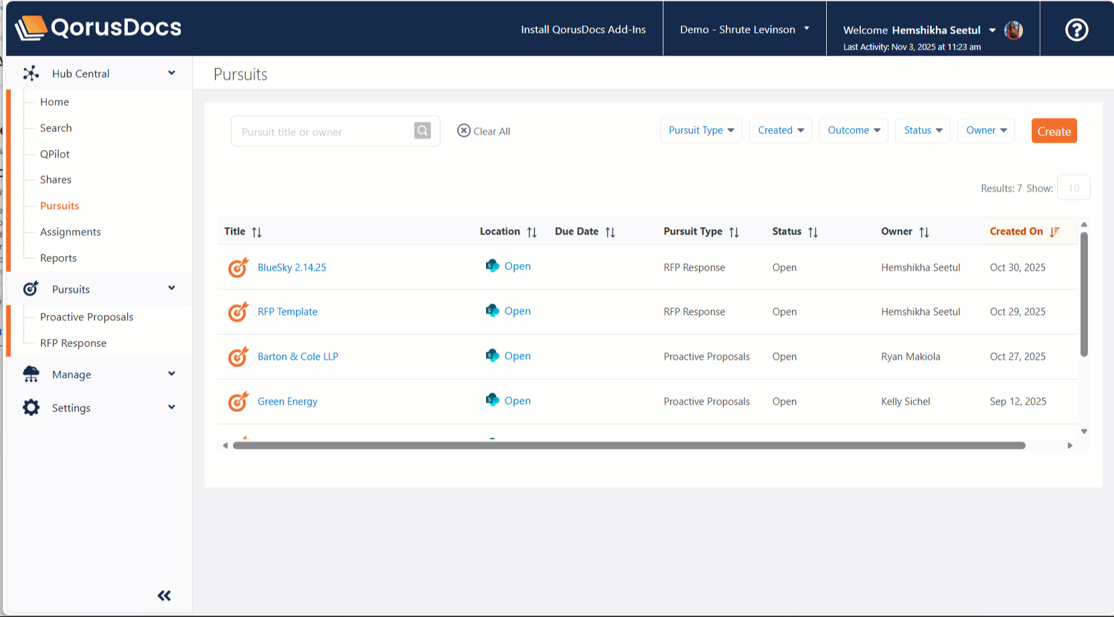Open the Pursuit Type filter dropdown
This screenshot has height=617, width=1114.
[700, 131]
